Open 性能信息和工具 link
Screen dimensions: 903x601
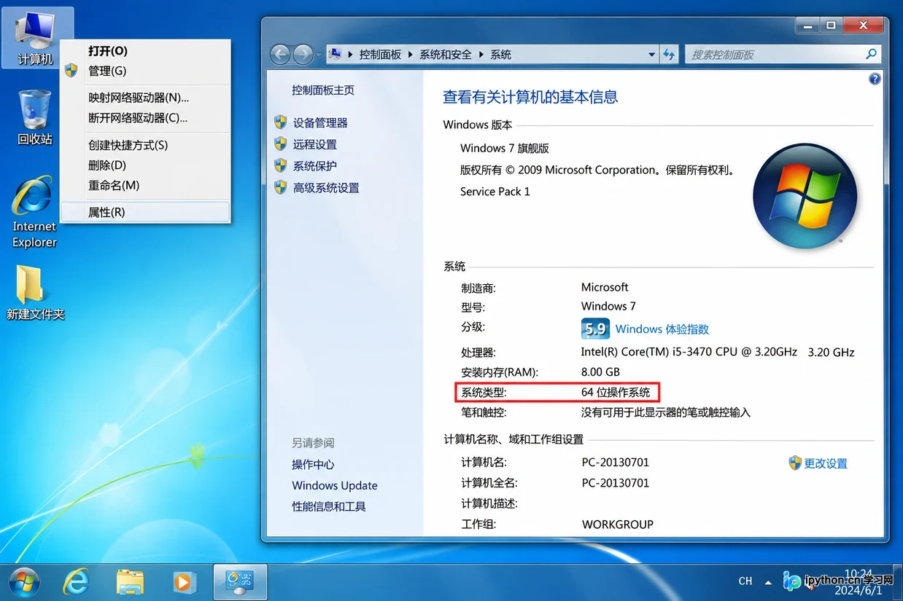pyautogui.click(x=329, y=506)
